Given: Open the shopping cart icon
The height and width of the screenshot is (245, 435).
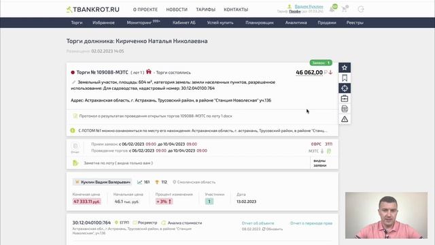Looking at the screenshot, I should pos(345,10).
